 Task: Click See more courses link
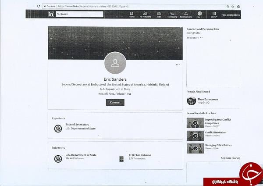tap(231, 158)
